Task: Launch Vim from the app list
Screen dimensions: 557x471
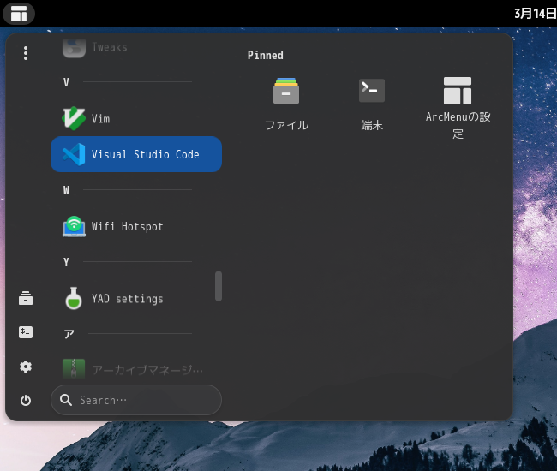Action: pyautogui.click(x=136, y=118)
